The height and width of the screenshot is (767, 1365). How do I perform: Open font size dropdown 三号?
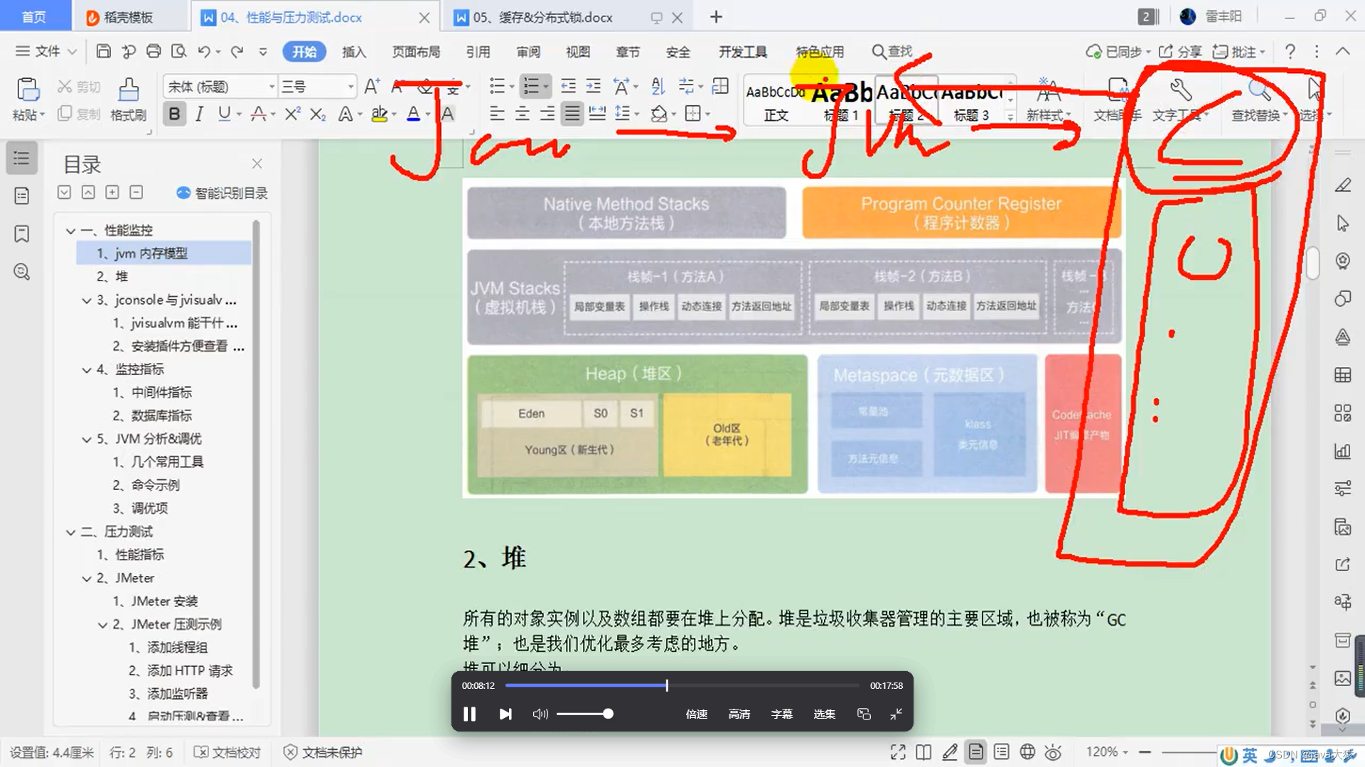tap(350, 87)
